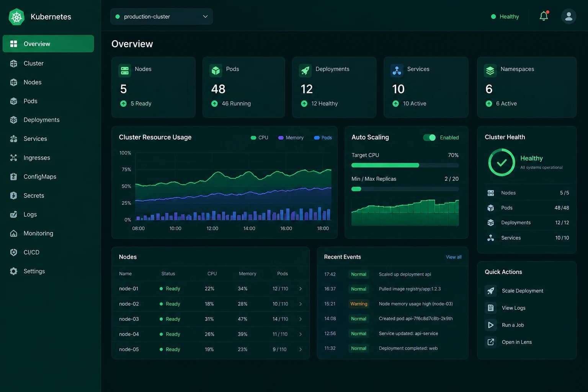
Task: Expand node-01 row chevron
Action: pos(301,289)
